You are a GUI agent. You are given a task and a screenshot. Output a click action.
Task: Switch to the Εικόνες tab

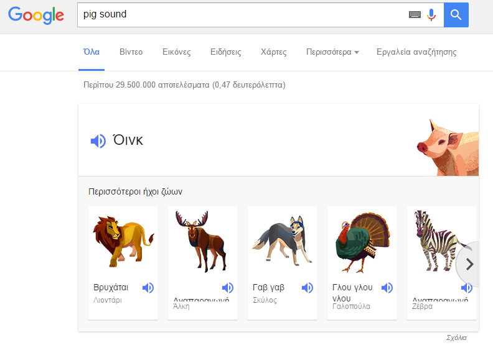(x=176, y=52)
